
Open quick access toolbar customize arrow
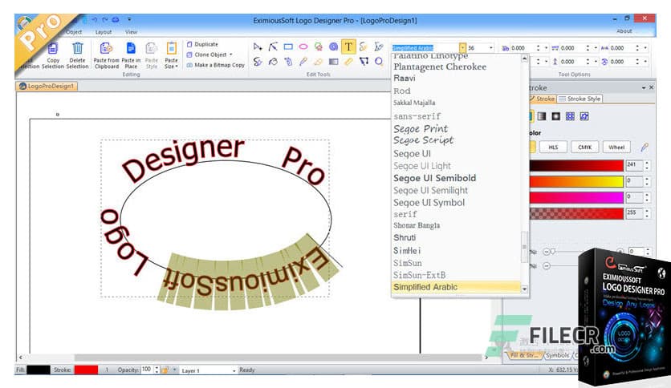pyautogui.click(x=129, y=20)
